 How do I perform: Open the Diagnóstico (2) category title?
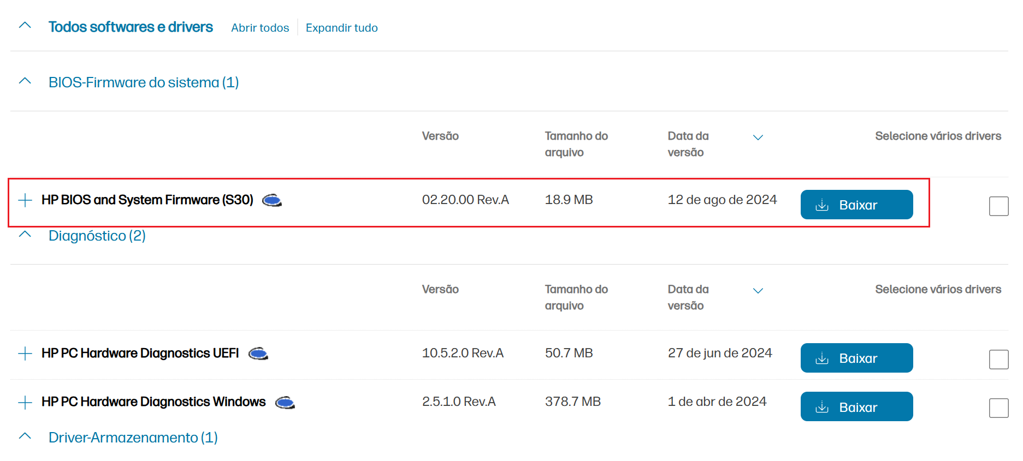click(x=97, y=236)
